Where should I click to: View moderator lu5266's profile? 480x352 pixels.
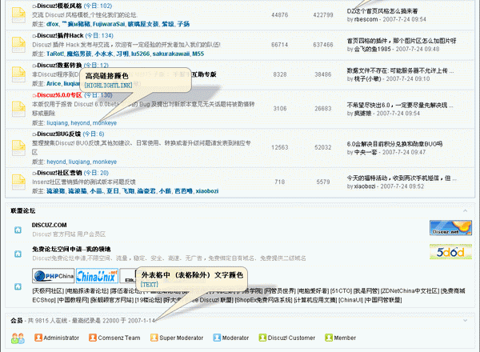coord(141,54)
